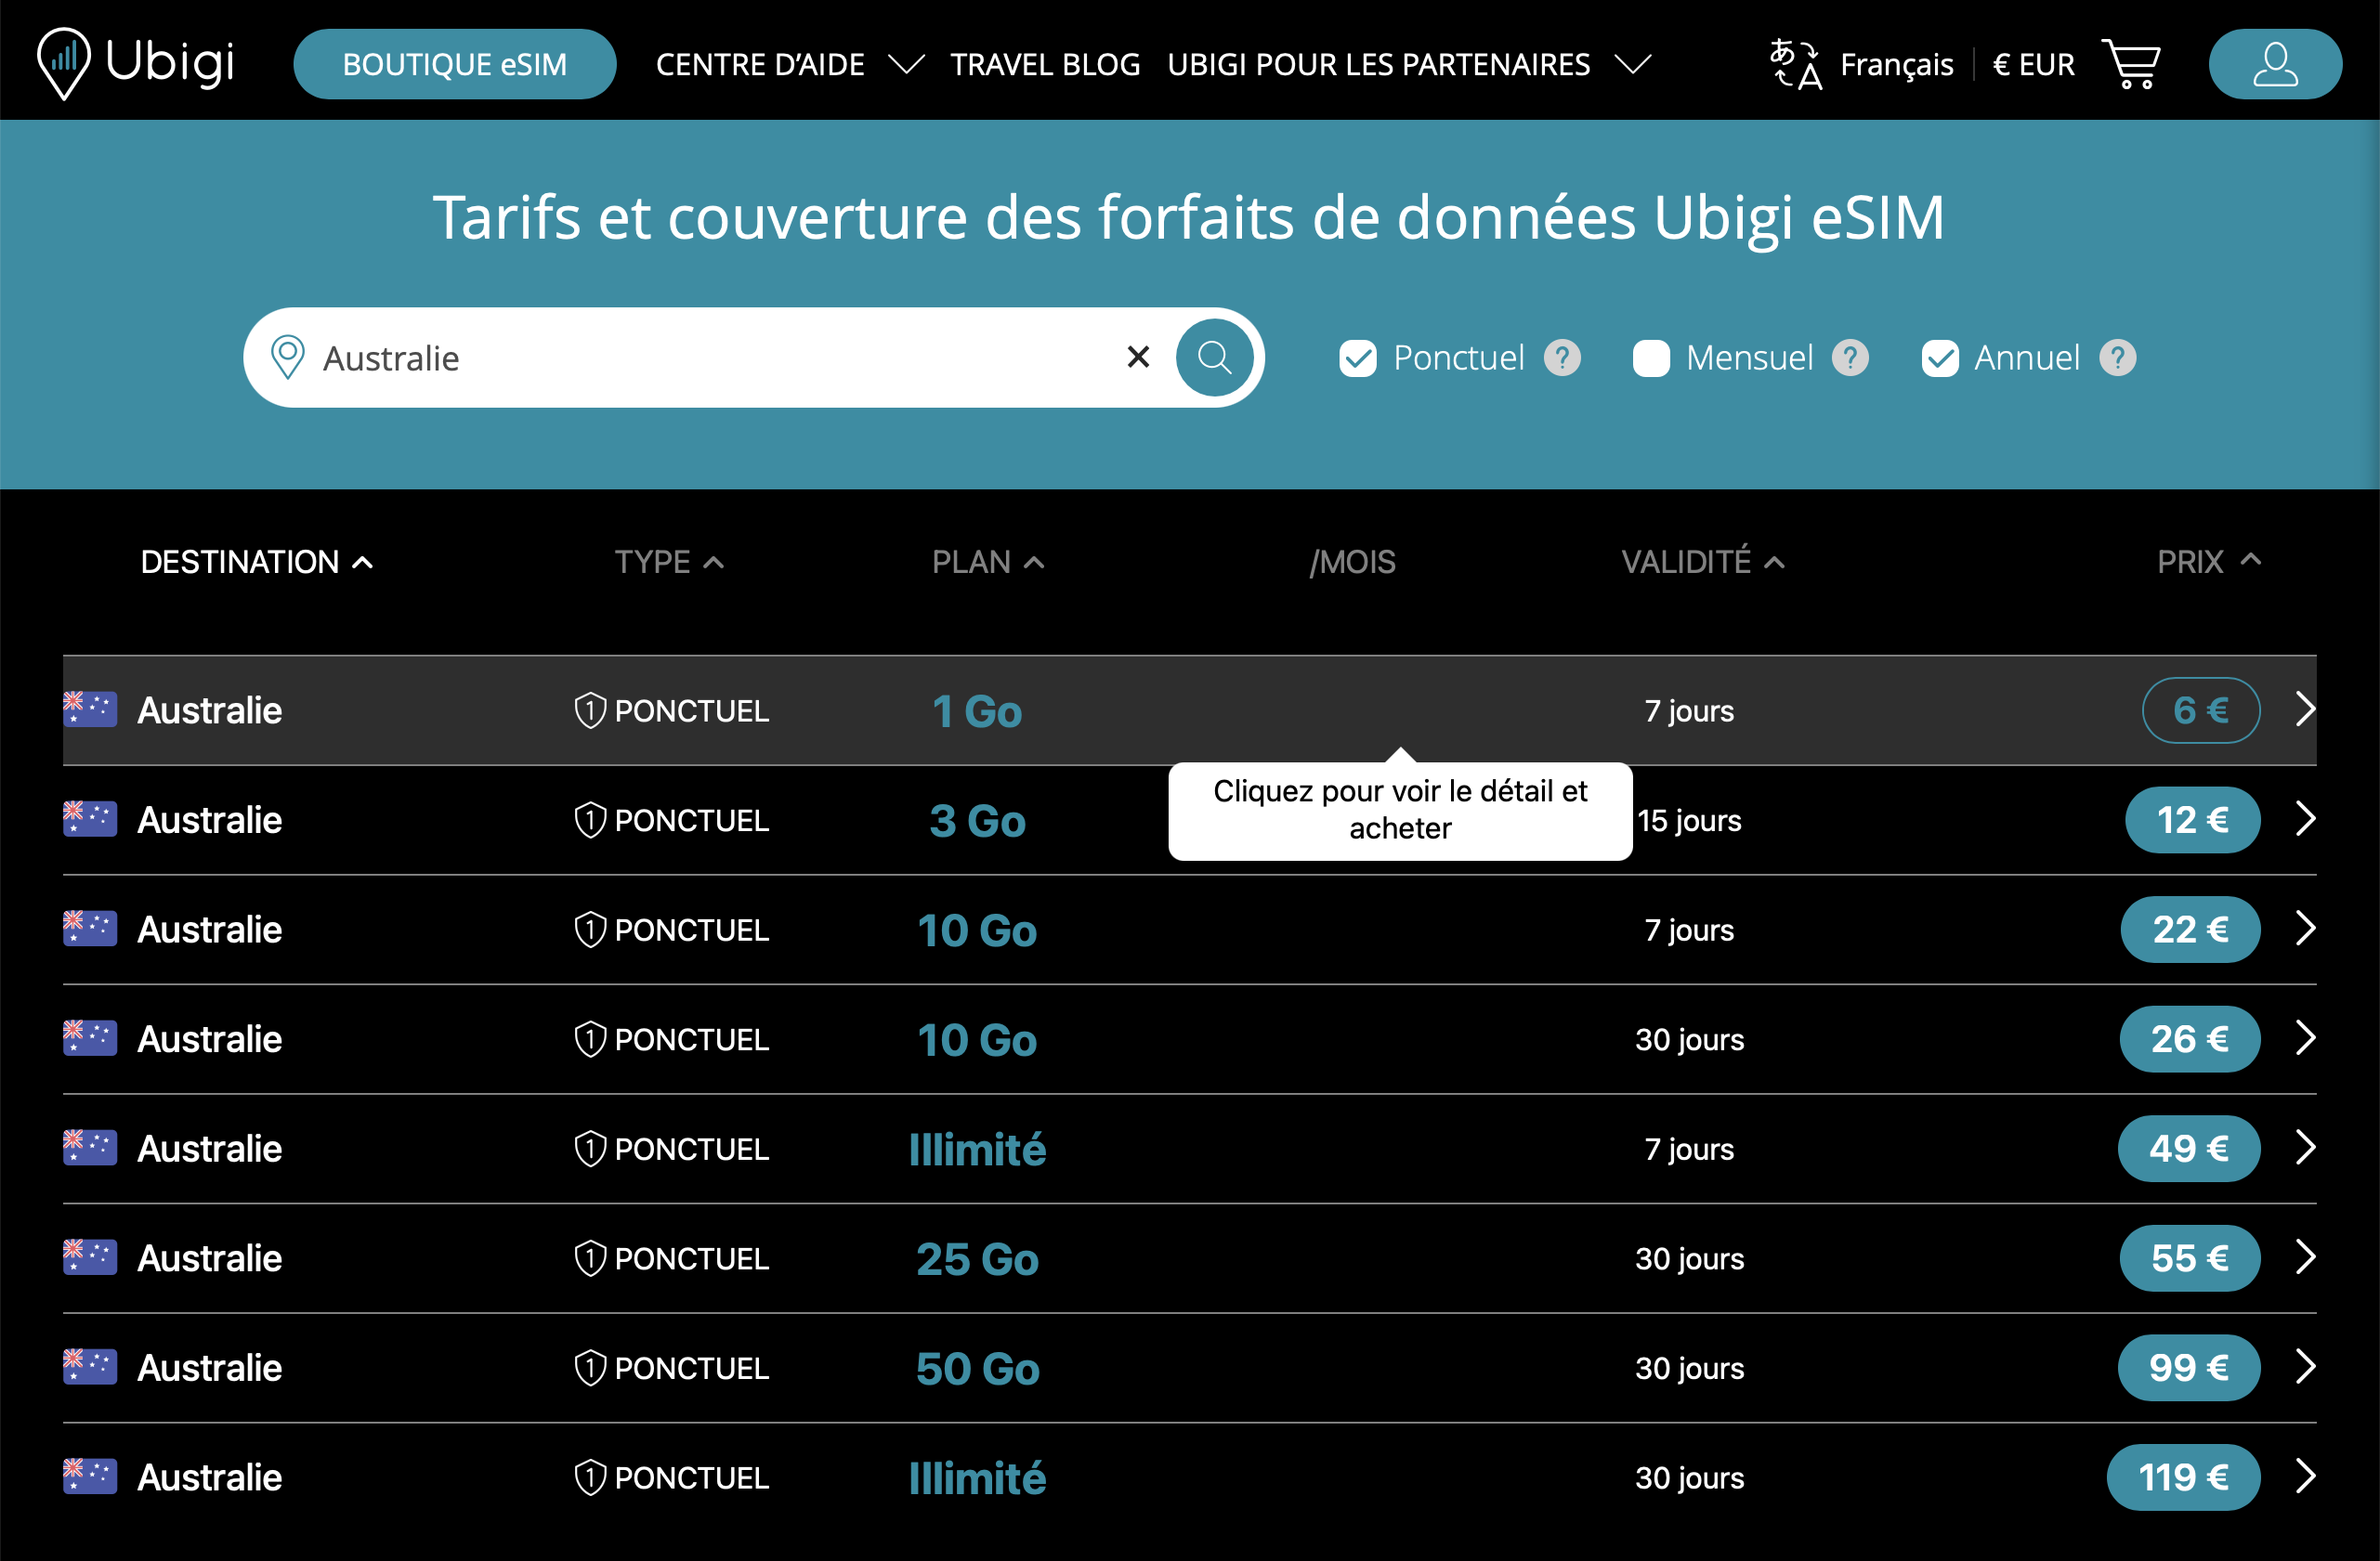Enable the Mensuel checkbox
Screen dimensions: 2380x1561
1651,358
